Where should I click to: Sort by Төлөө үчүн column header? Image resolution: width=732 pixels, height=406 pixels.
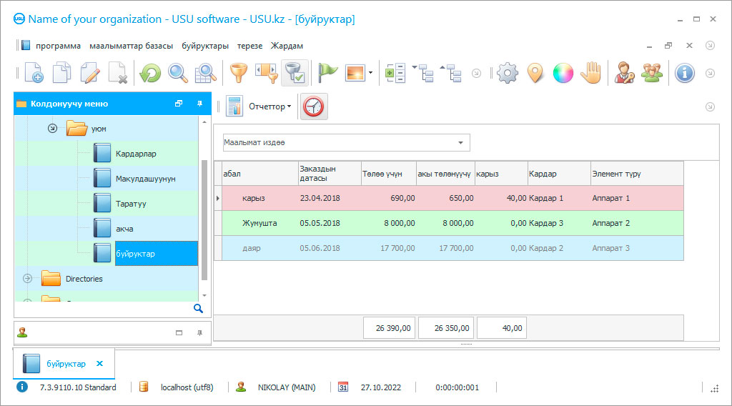(388, 174)
